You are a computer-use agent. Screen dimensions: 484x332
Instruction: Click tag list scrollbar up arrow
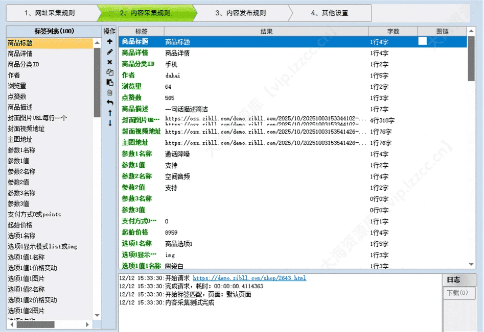[97, 42]
